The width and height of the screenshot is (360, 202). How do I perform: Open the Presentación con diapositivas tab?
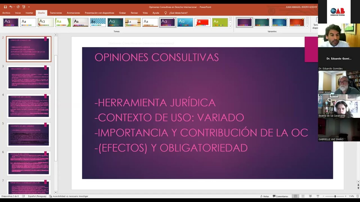100,13
